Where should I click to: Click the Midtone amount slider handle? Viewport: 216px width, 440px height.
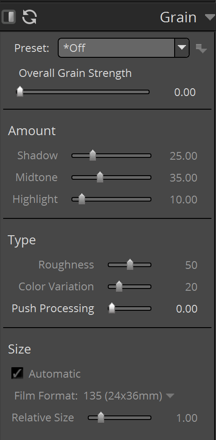(100, 177)
